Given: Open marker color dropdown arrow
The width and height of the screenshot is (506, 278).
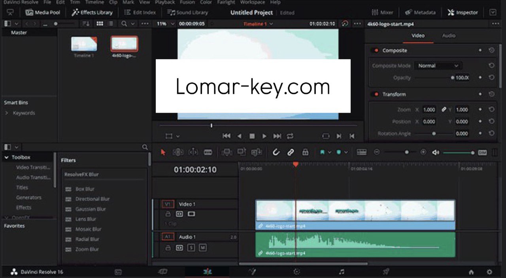Looking at the screenshot, I should tap(346, 152).
